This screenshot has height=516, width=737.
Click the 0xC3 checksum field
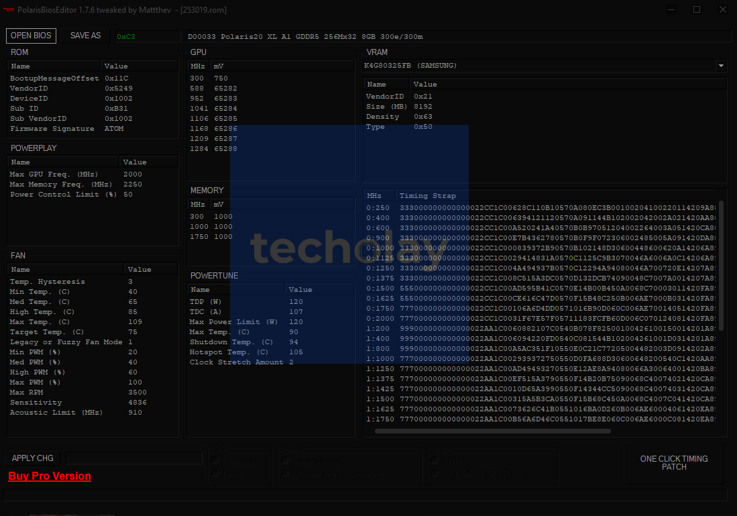click(x=148, y=36)
